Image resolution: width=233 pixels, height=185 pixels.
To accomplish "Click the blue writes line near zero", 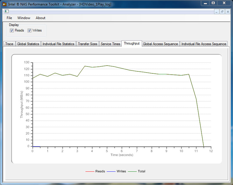I will (36, 146).
